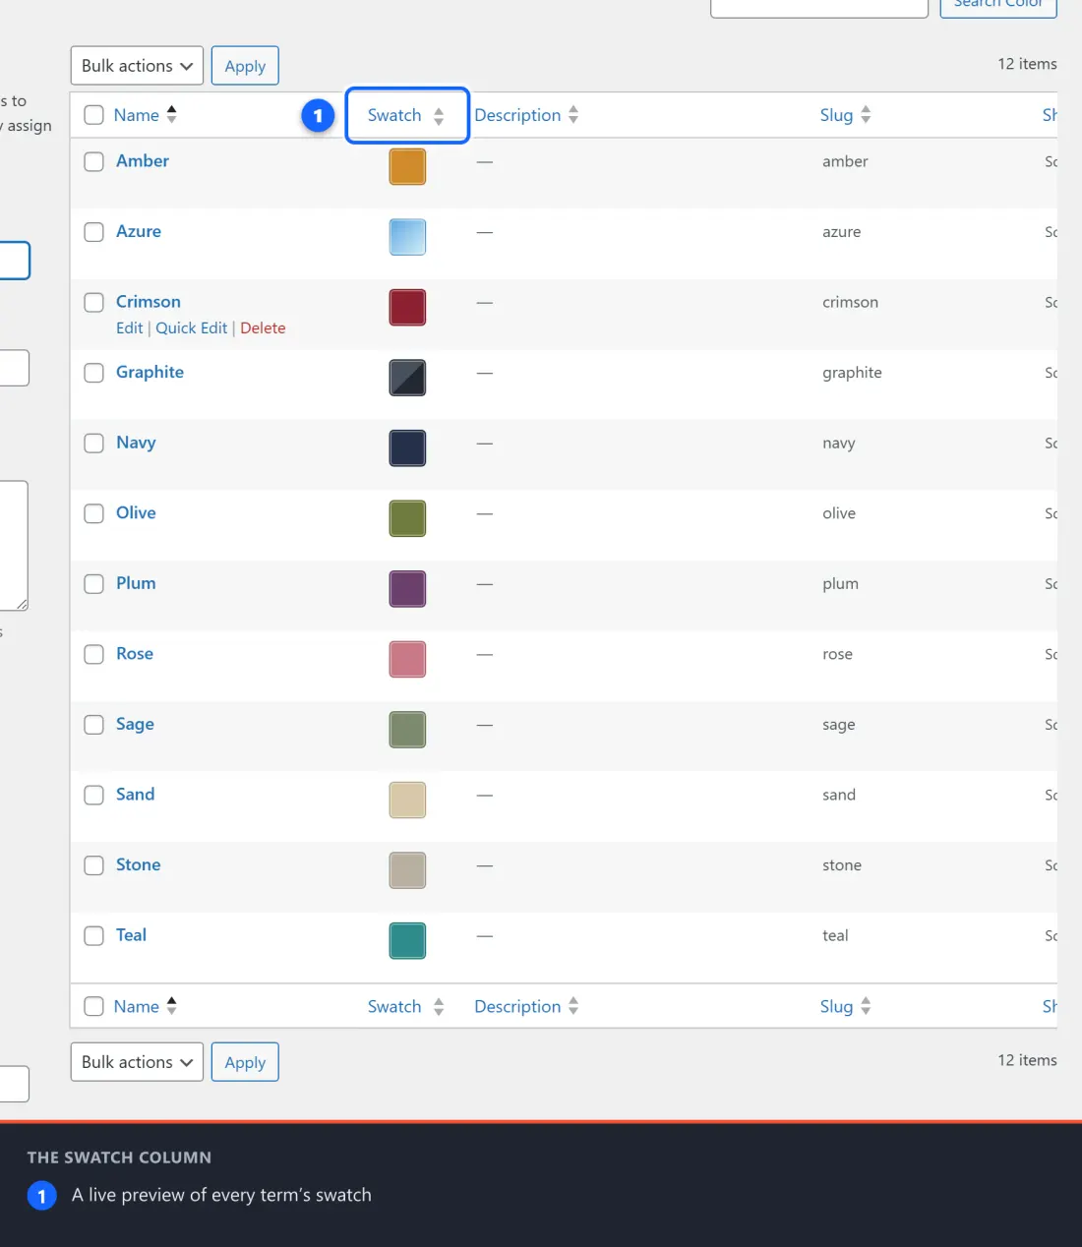This screenshot has width=1082, height=1247.
Task: Check the Stone row checkbox
Action: click(x=93, y=864)
